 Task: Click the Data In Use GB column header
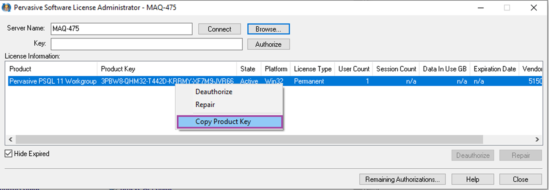[x=444, y=69]
